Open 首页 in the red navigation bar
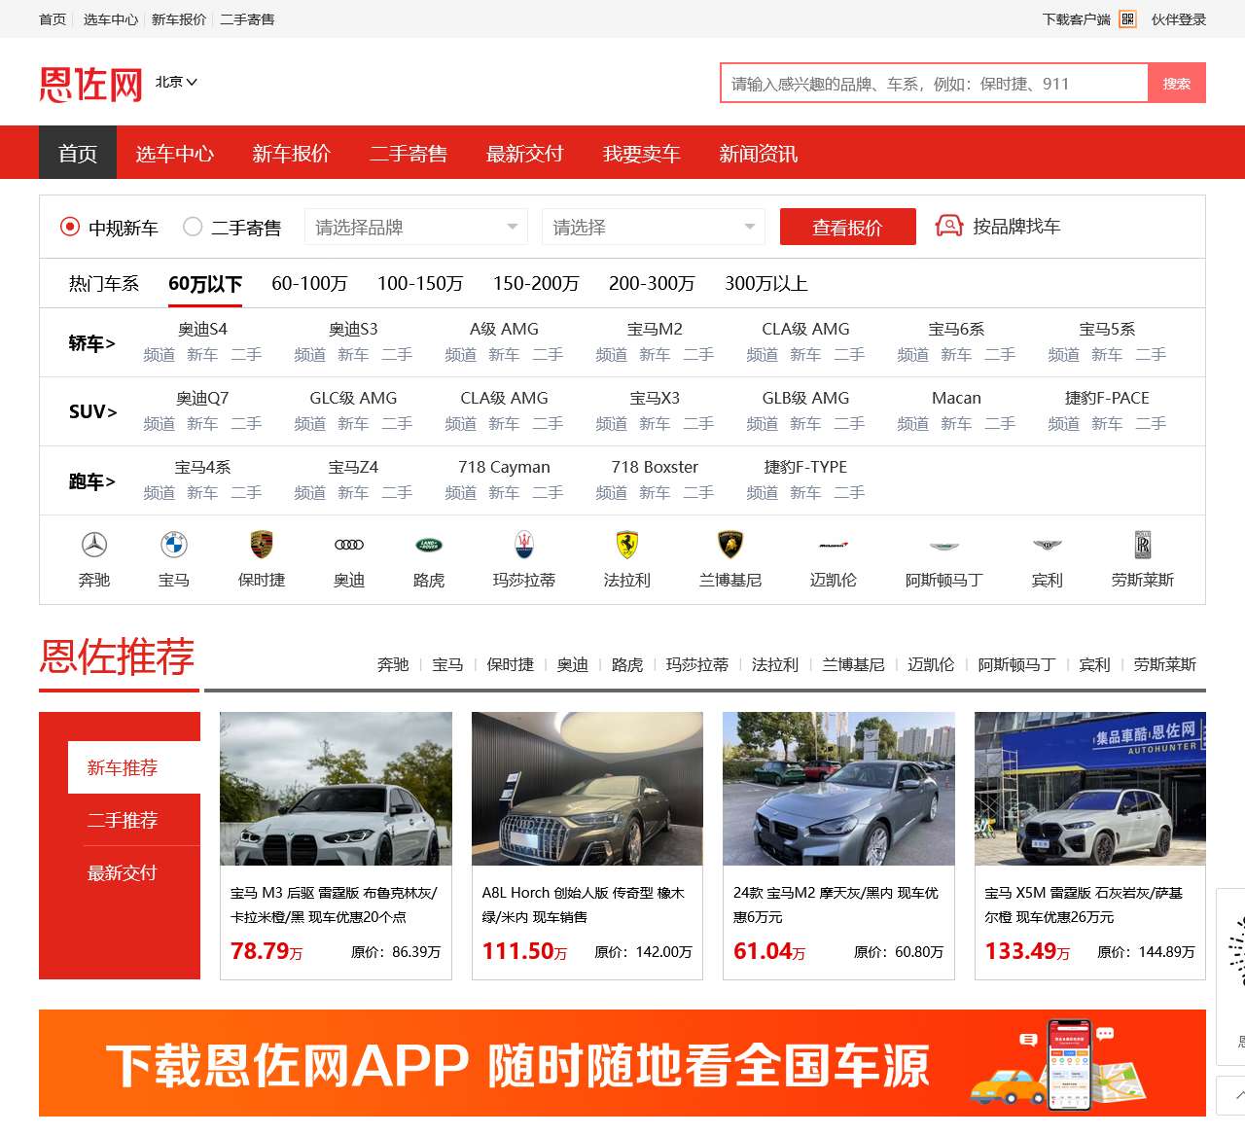1245x1135 pixels. point(78,153)
